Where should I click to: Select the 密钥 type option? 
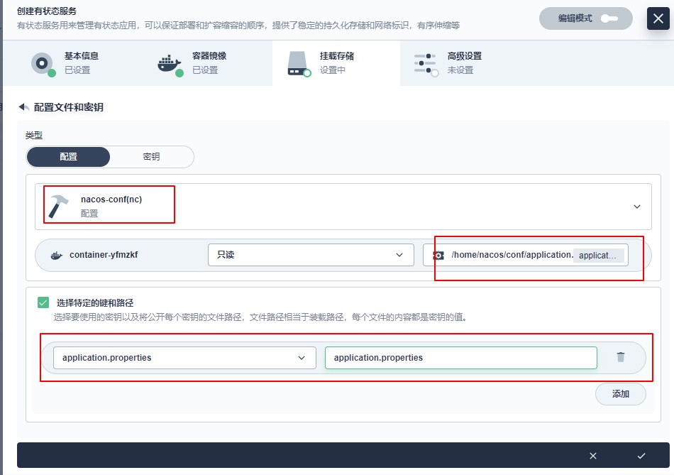[151, 157]
